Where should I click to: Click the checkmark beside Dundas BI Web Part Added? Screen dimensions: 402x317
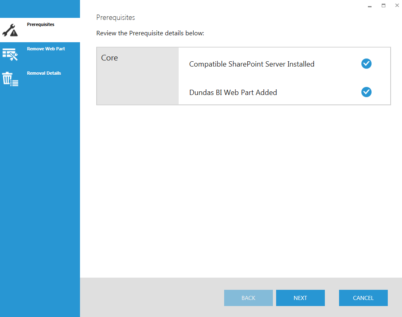(366, 92)
